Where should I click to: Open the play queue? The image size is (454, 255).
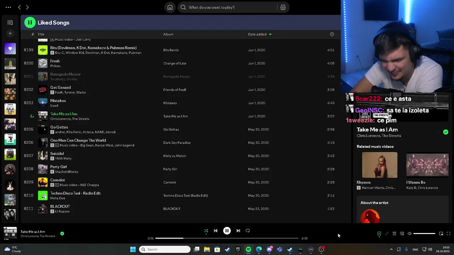click(x=394, y=234)
